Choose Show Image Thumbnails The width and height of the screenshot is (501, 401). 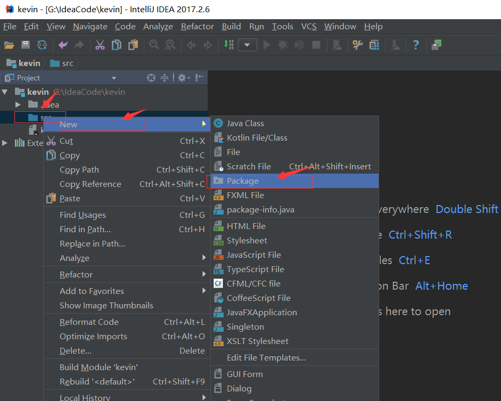[x=127, y=306]
